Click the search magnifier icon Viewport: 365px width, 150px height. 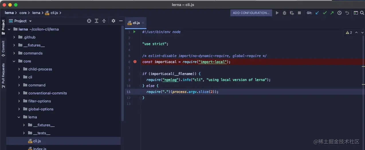point(362,13)
